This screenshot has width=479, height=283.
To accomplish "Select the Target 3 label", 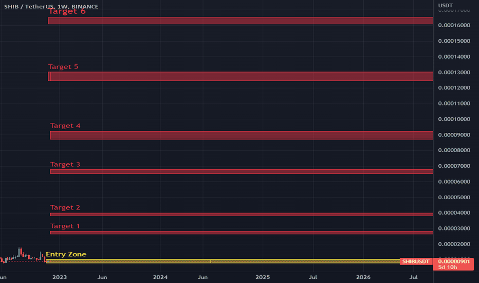I will (x=65, y=164).
